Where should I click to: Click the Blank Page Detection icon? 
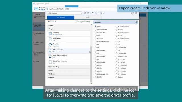click(x=51, y=62)
